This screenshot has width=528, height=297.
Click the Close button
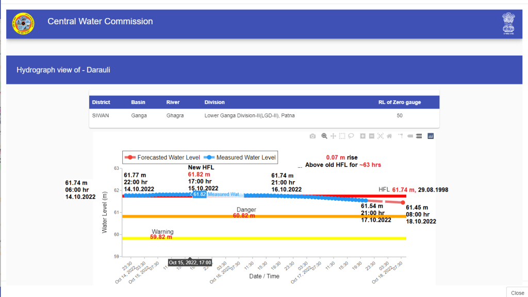517,292
